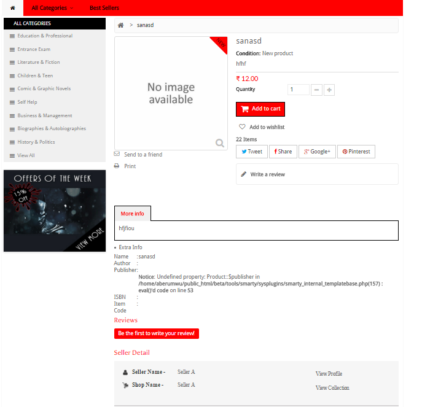Click the heart wishlist icon
The image size is (422, 407).
[x=242, y=126]
